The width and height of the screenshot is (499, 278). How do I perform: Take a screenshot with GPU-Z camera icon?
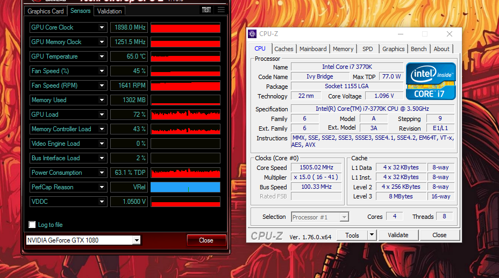206,10
